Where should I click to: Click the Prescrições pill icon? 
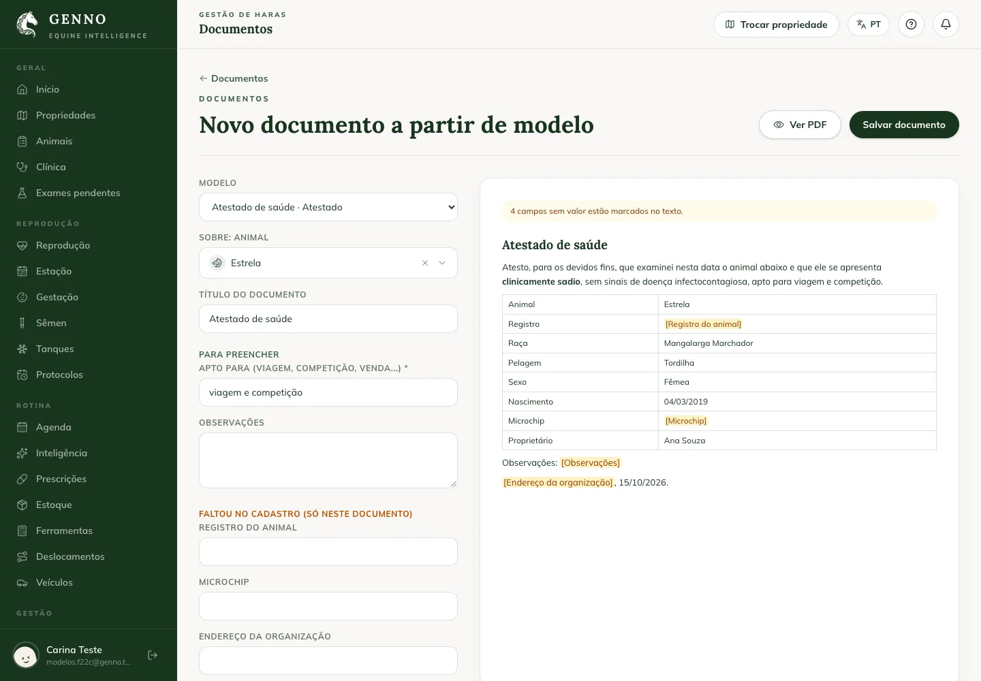(x=22, y=479)
